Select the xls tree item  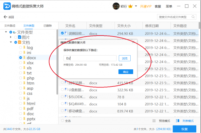tap(29, 68)
